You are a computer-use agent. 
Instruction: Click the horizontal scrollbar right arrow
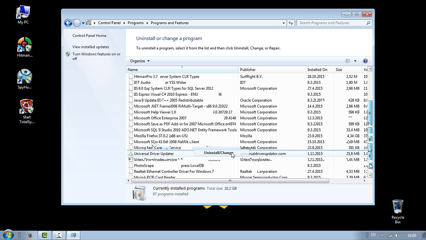pos(364,181)
